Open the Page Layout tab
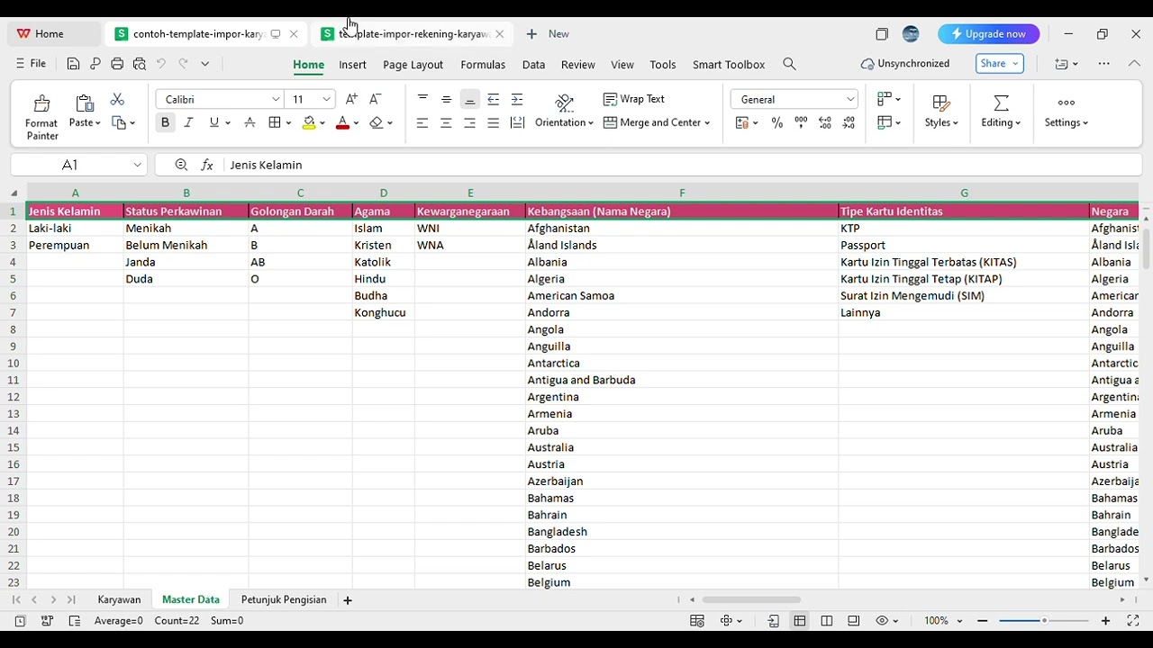This screenshot has width=1153, height=648. (x=413, y=64)
